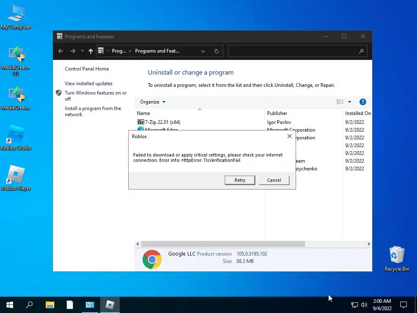Open Install a program from the network

93,111
